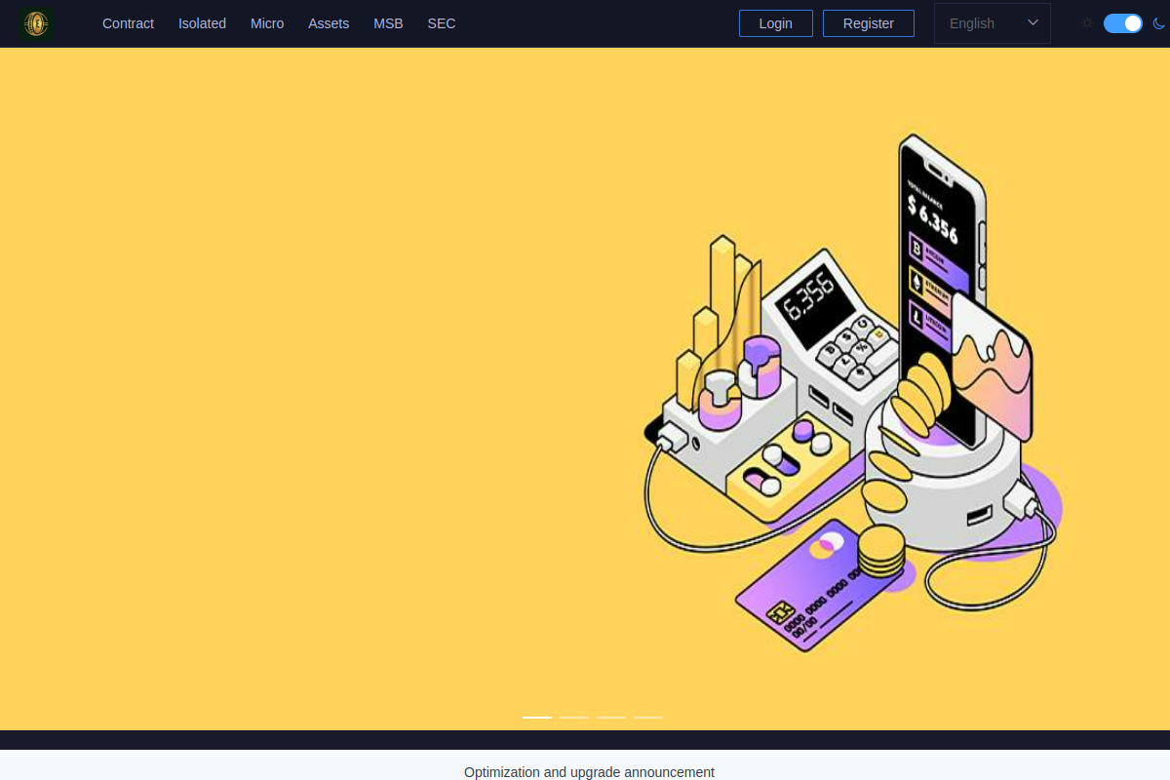Expand language list via chevron arrow
This screenshot has height=780, width=1170.
coord(1033,23)
